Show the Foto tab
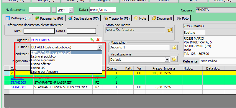 pos(183,18)
